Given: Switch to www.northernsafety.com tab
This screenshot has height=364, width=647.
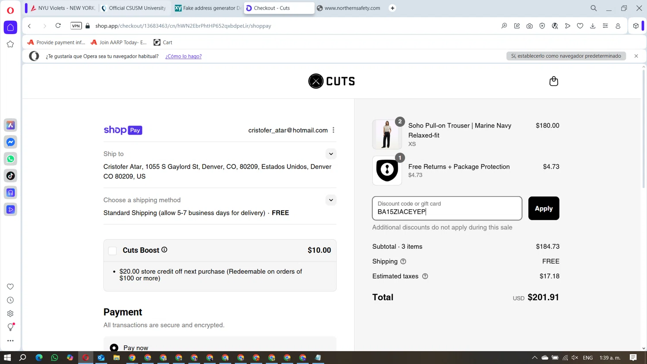Looking at the screenshot, I should 349,8.
